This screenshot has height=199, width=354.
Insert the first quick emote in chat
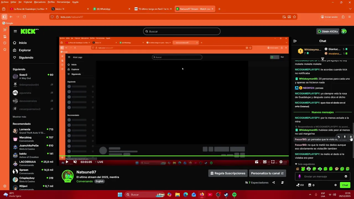click(x=298, y=169)
